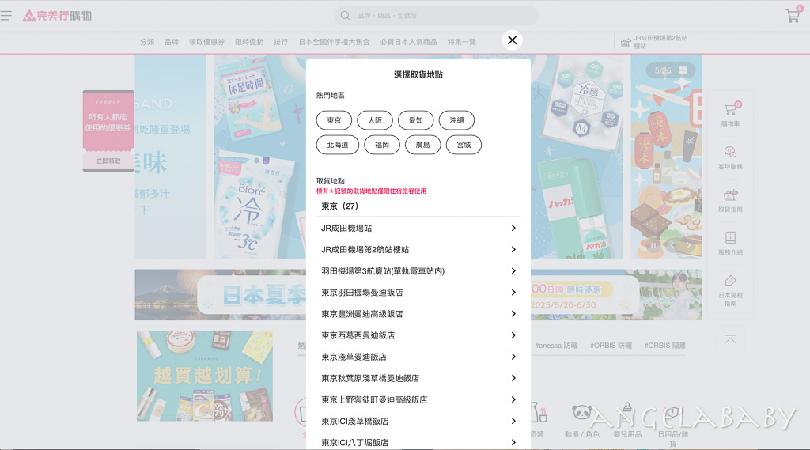Open 日本全國伴手禮大集合 navigation item

click(x=335, y=42)
